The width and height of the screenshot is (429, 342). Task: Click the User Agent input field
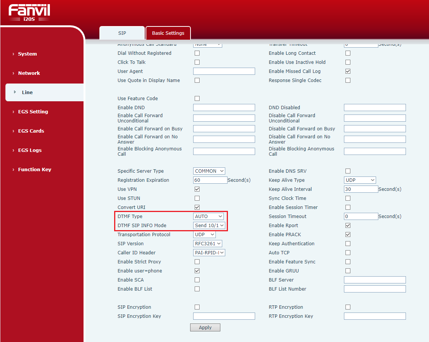[x=224, y=71]
